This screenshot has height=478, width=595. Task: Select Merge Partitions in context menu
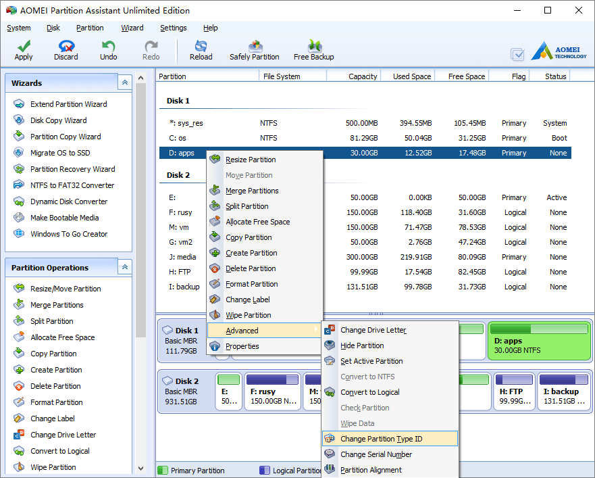[x=265, y=191]
